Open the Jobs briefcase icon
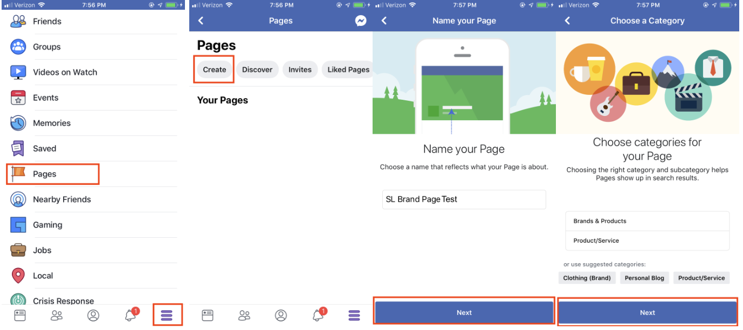743x330 pixels. (18, 250)
